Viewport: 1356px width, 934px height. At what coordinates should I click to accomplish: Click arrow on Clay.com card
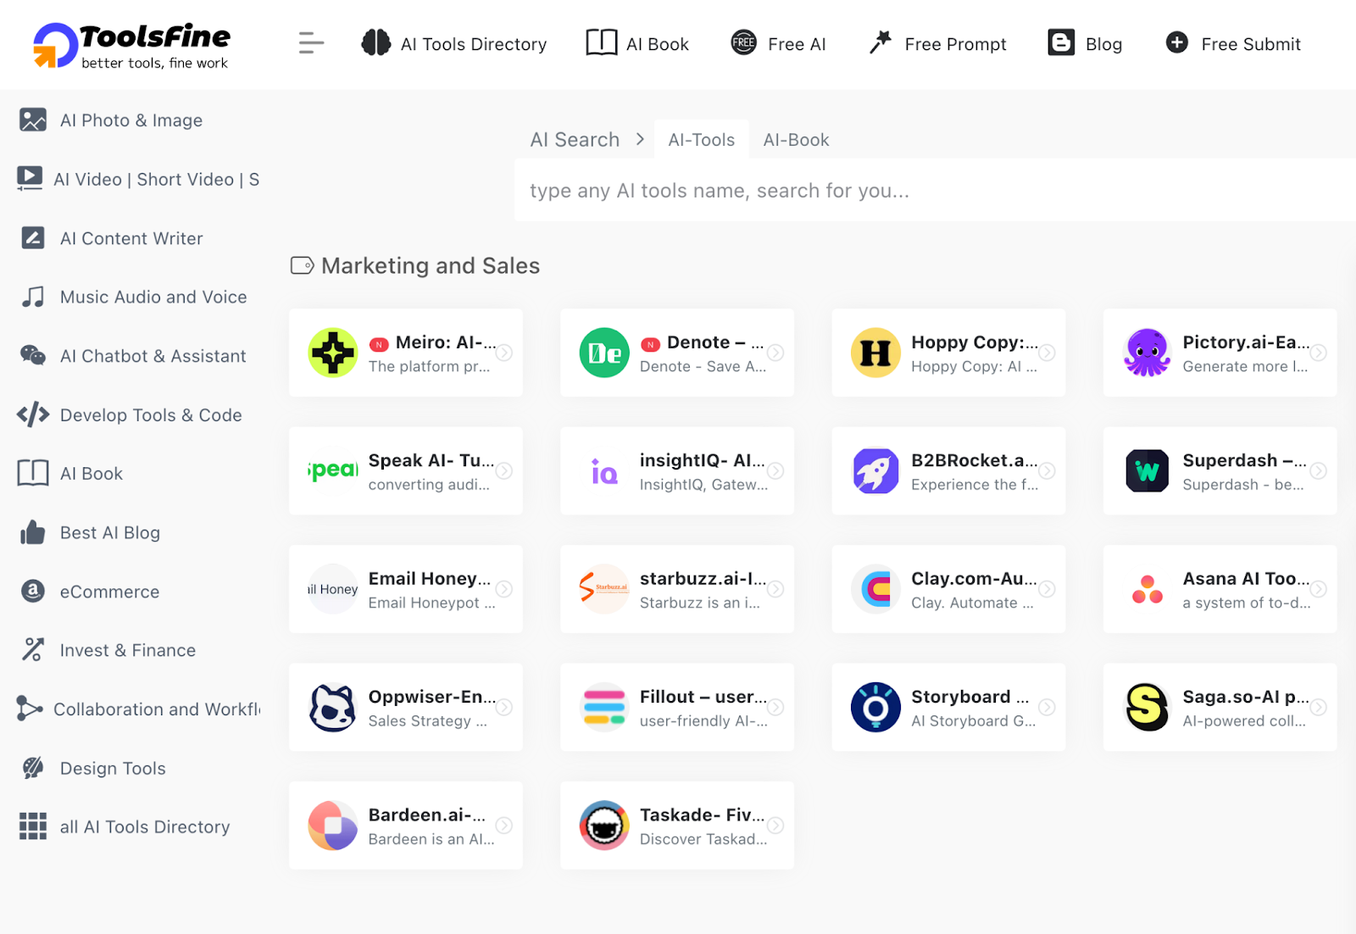1048,589
